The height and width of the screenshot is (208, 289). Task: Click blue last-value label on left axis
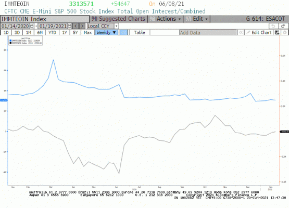pos(4,100)
